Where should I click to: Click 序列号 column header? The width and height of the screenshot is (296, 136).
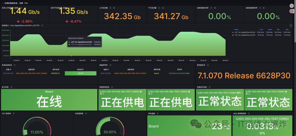179,70
